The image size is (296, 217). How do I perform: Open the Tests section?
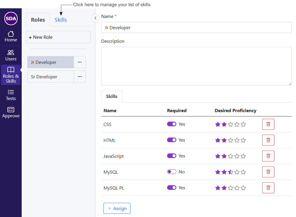click(11, 95)
